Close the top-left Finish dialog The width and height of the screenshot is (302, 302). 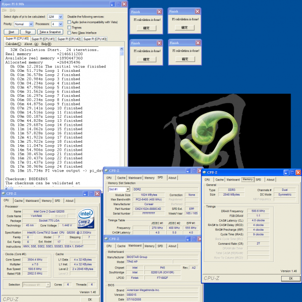[159, 12]
